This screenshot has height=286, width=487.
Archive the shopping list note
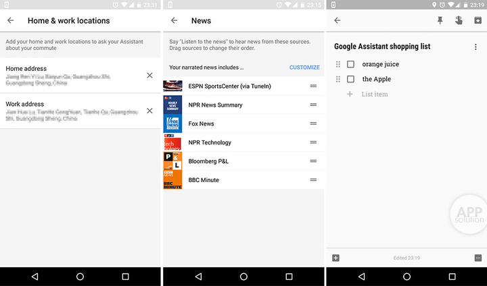(x=478, y=20)
